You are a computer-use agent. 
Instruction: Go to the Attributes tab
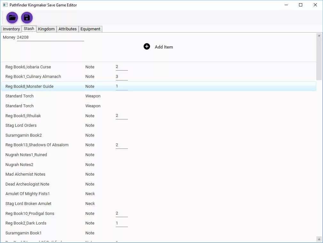[x=67, y=29]
